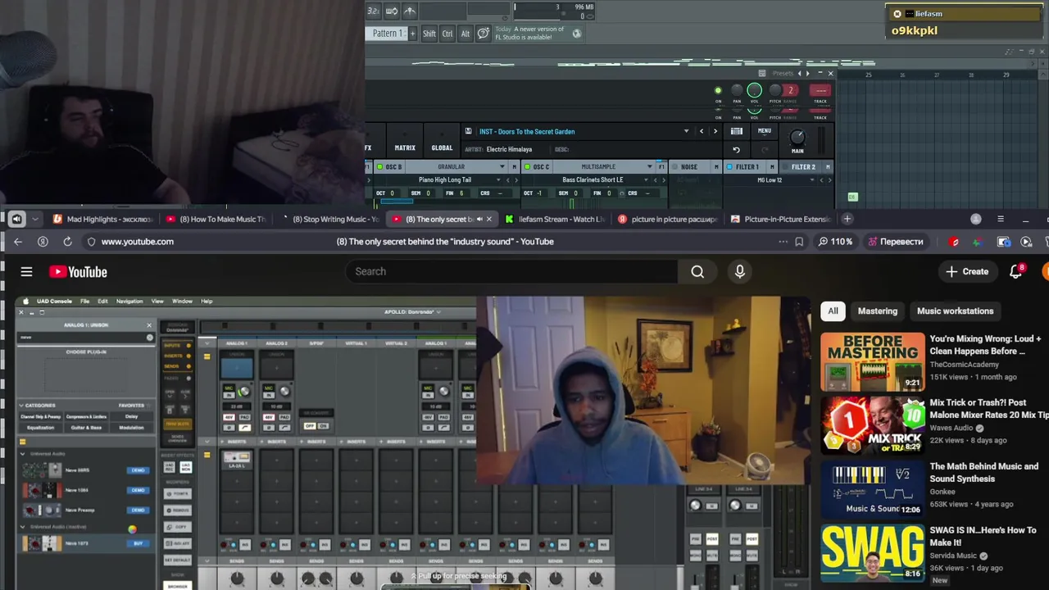Adjust the plugin PAN knob
This screenshot has height=590, width=1049.
(x=737, y=91)
